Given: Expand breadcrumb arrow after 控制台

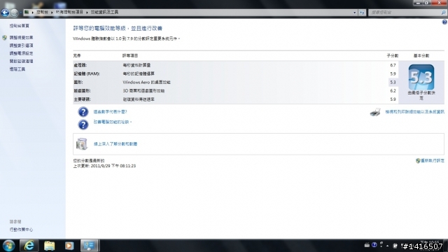Looking at the screenshot, I should [52, 13].
